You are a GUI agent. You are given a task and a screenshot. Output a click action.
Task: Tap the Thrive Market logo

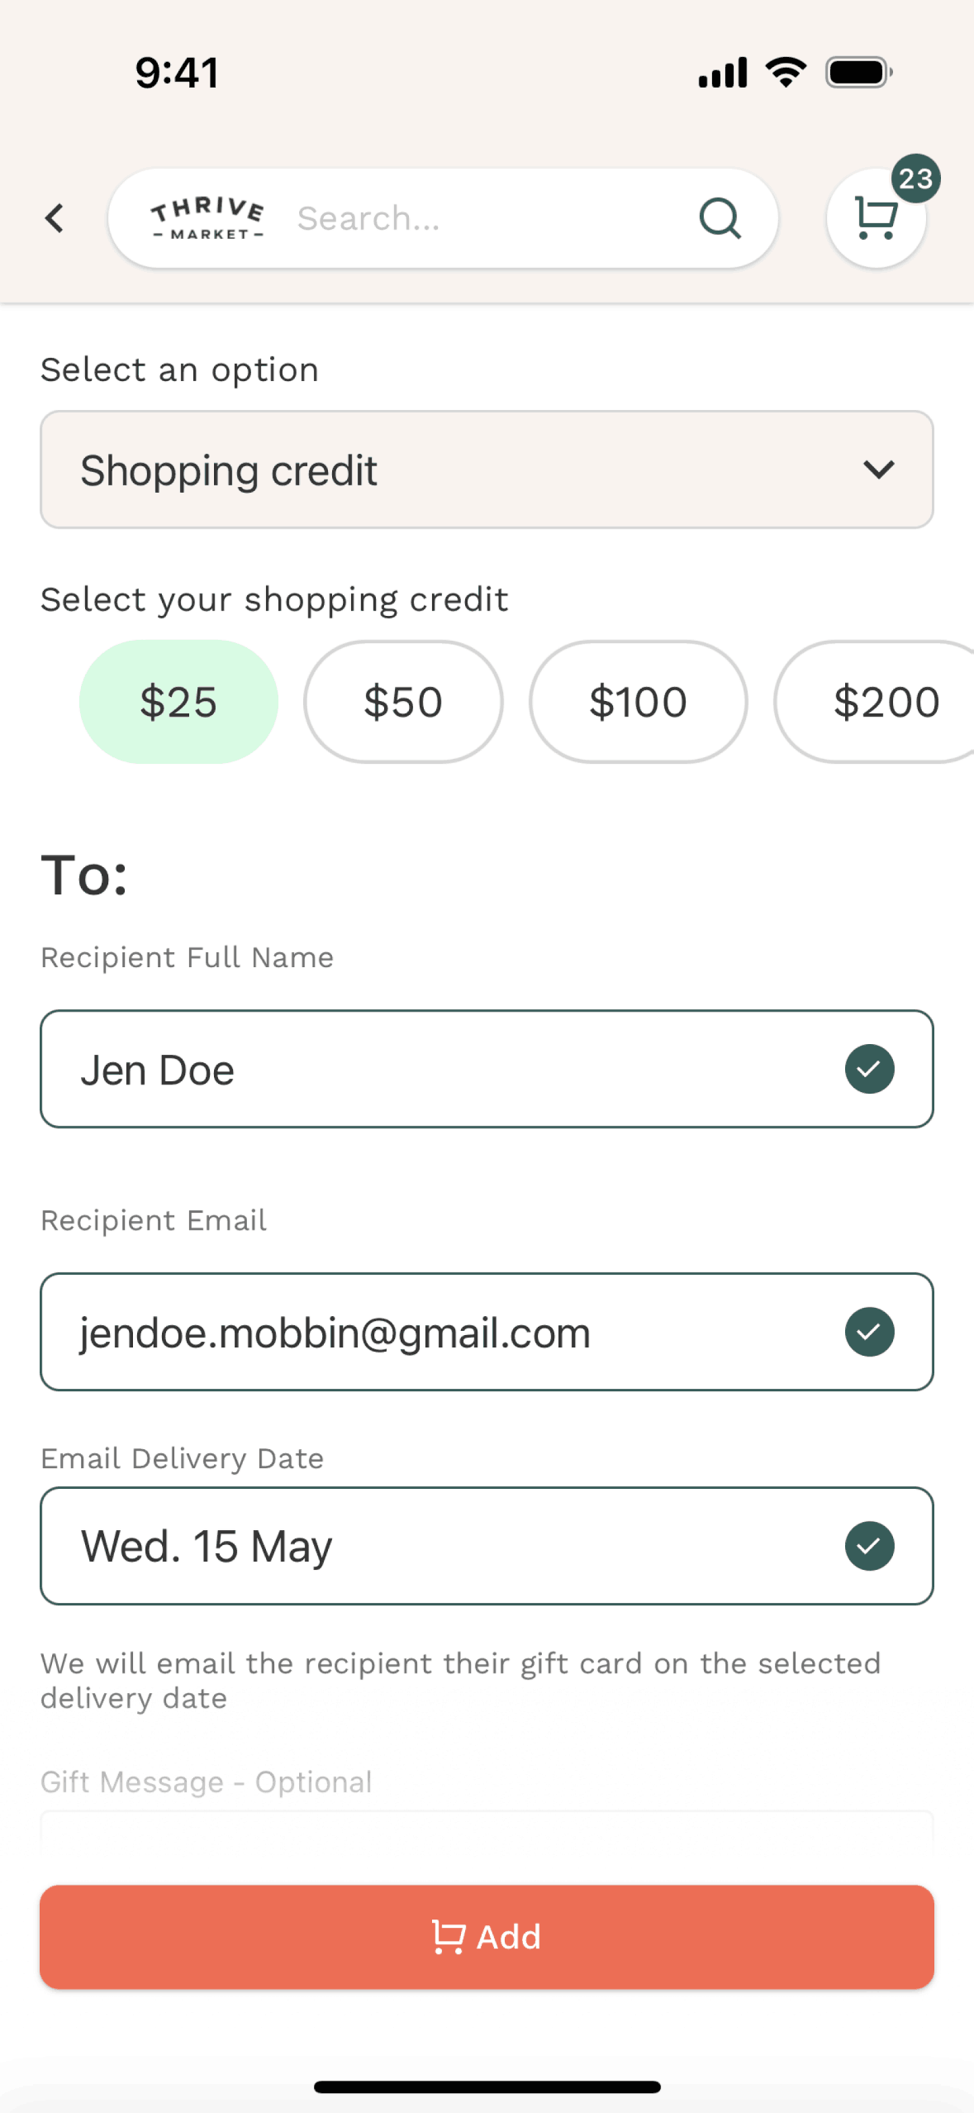(207, 218)
